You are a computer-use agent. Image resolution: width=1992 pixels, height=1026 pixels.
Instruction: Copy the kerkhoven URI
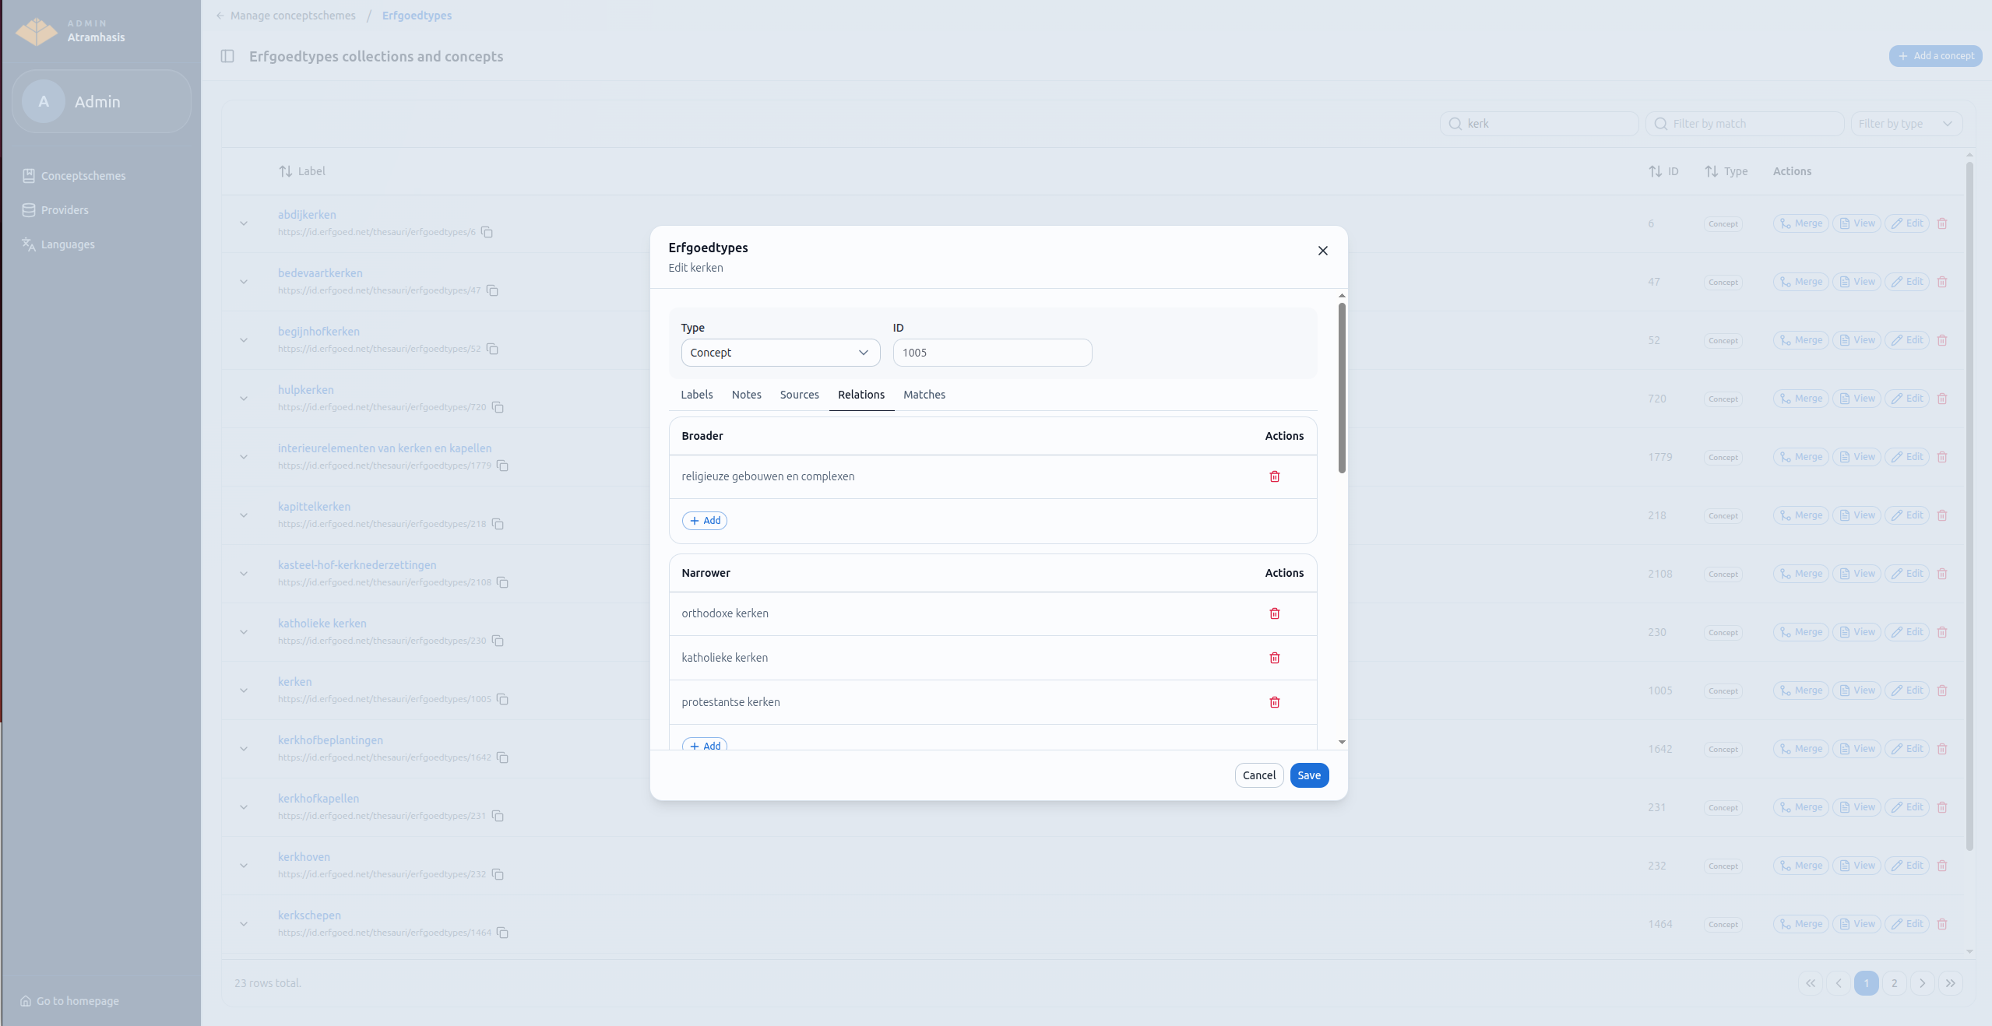click(x=498, y=874)
